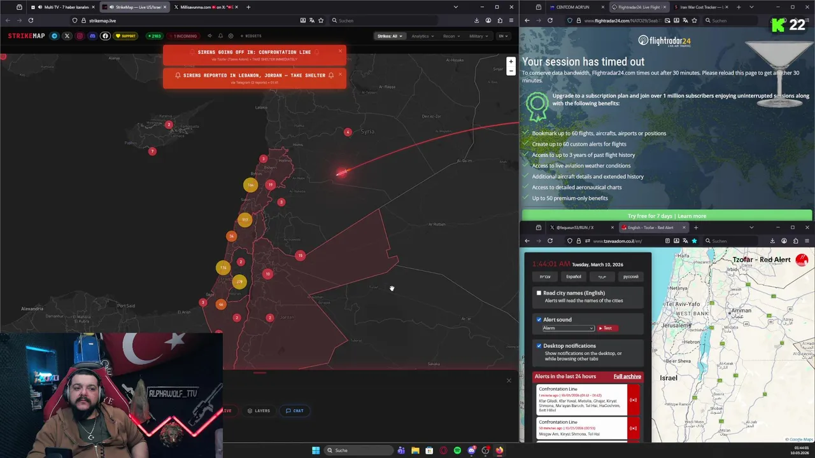Dismiss the Lebanon, Jordan sirens alert

340,74
